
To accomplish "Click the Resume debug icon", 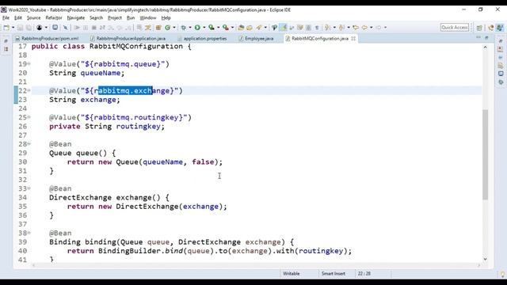I will pos(77,28).
